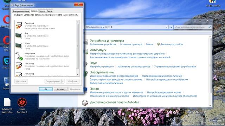Open the Корзина recycle bin icon
The height and width of the screenshot is (126, 225).
6,82
